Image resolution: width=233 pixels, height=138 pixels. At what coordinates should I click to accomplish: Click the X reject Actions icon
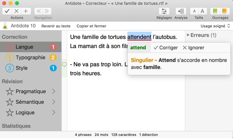coord(17,11)
